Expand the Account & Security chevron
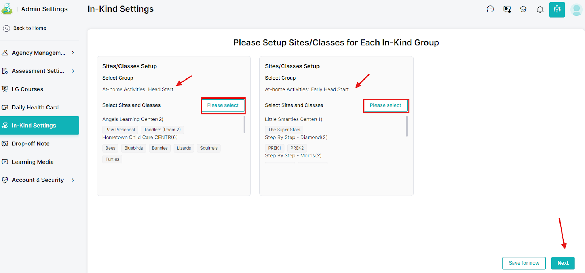The image size is (585, 273). tap(73, 180)
